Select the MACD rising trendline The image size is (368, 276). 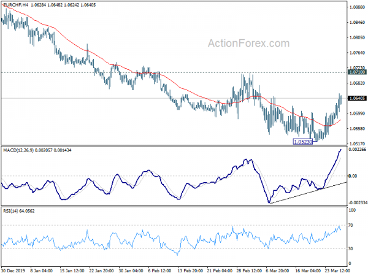308,193
